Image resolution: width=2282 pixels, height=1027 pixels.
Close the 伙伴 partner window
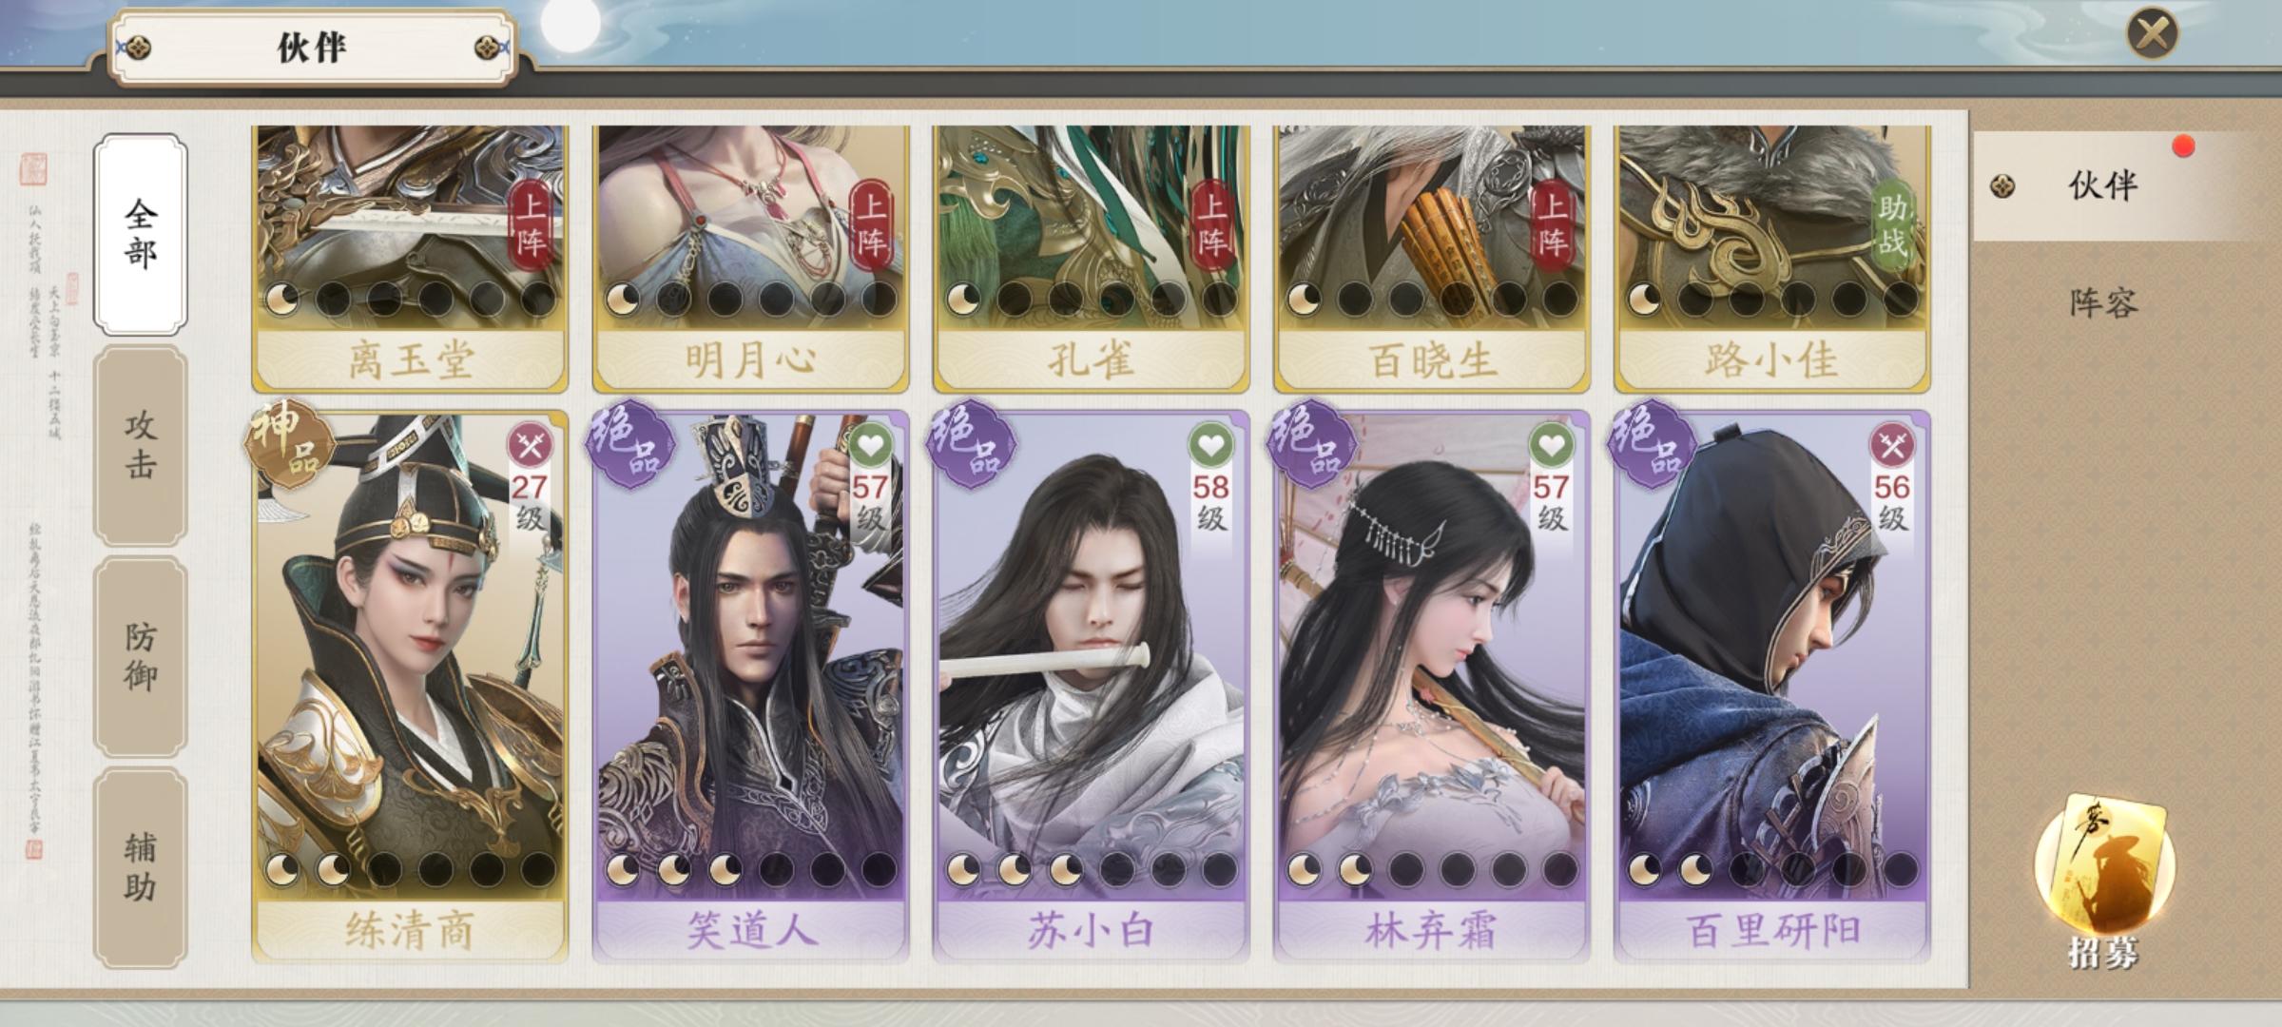(x=2152, y=34)
